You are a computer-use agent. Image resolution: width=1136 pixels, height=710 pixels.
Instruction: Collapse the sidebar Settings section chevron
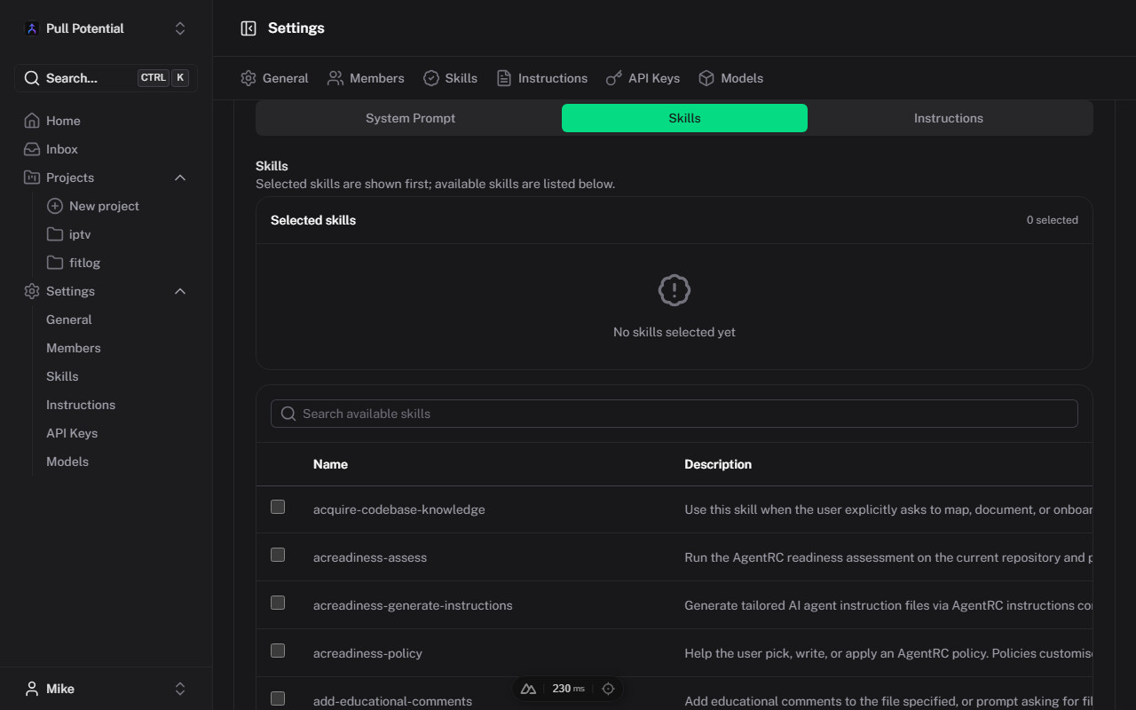click(x=180, y=291)
